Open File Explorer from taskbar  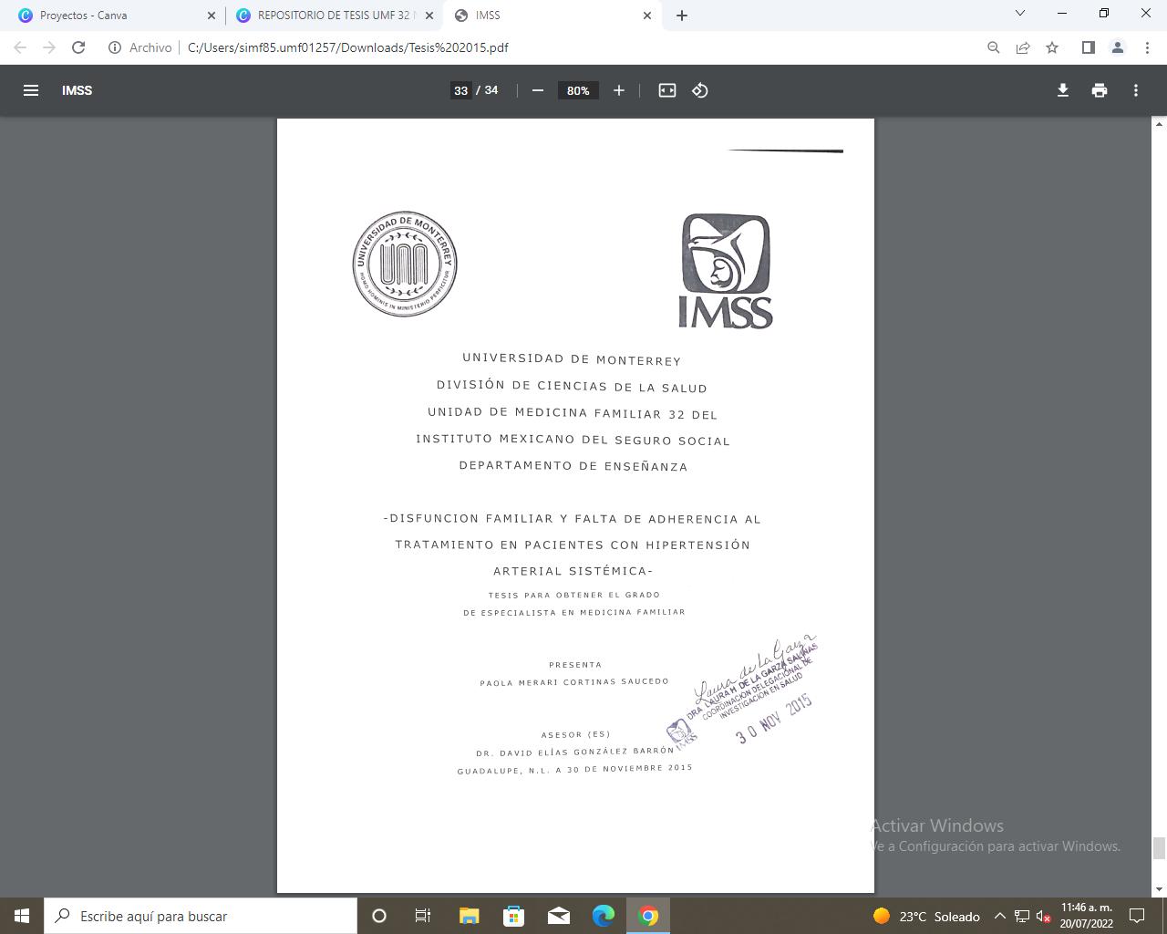tap(469, 916)
